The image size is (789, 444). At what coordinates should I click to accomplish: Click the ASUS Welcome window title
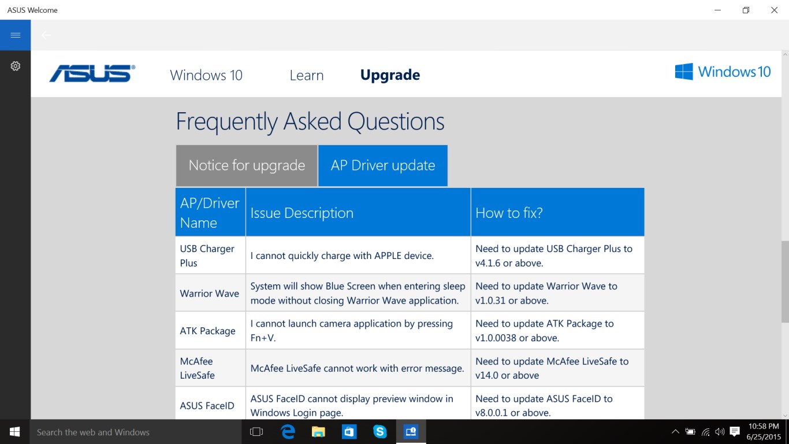click(x=32, y=10)
